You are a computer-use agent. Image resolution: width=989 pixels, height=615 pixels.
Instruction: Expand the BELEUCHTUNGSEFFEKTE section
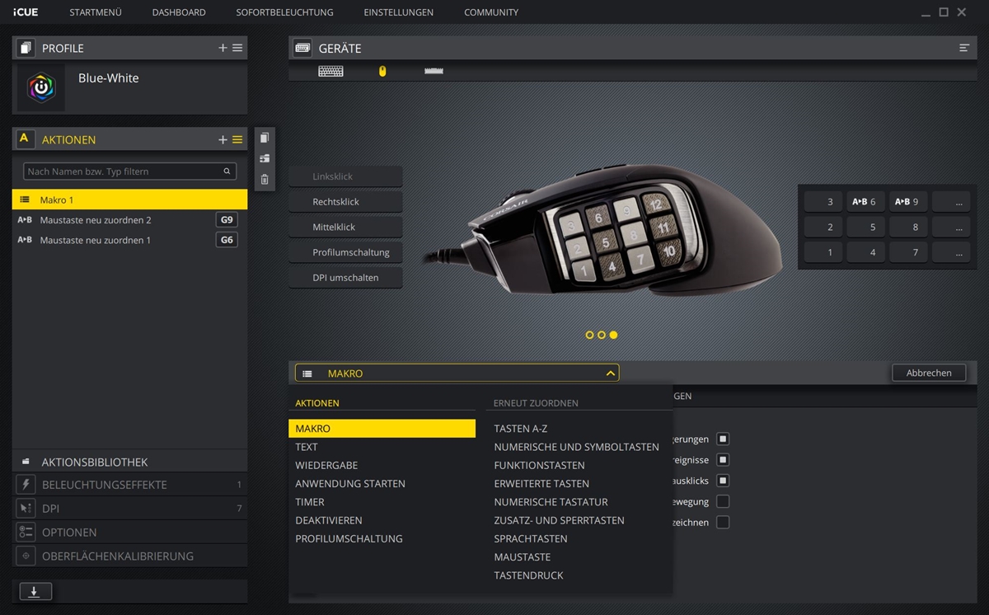click(129, 485)
